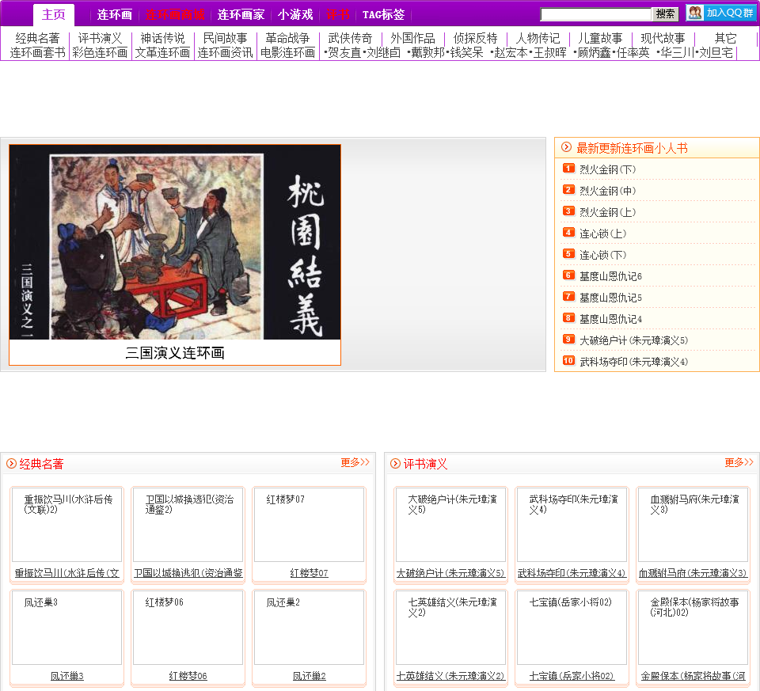This screenshot has width=760, height=691.
Task: Open the red 评书 menu item
Action: [337, 15]
